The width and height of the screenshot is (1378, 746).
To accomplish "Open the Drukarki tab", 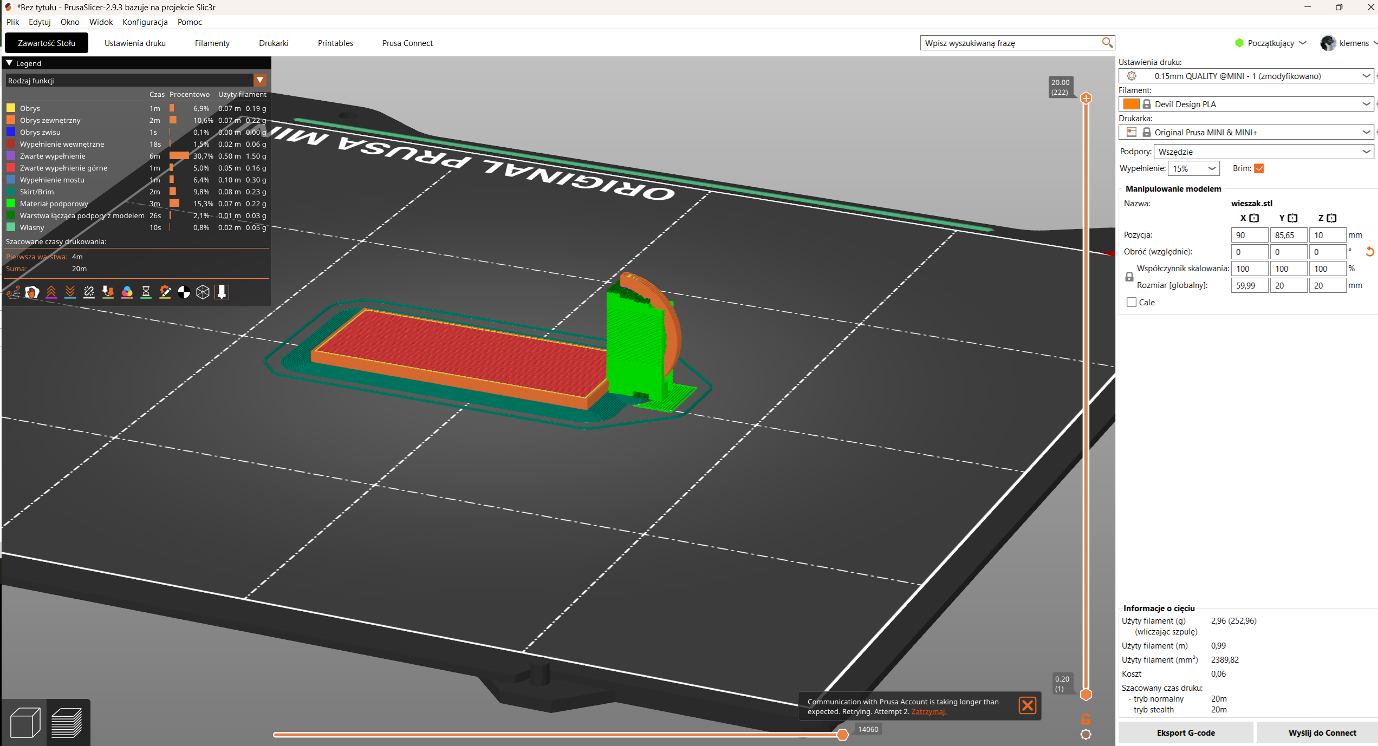I will tap(274, 43).
